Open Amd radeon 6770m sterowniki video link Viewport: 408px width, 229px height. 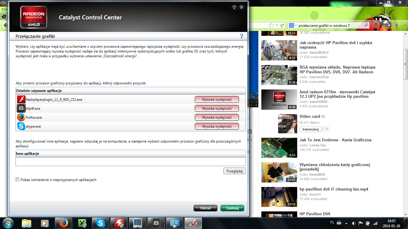tap(338, 94)
